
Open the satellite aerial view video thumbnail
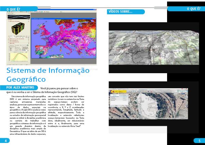(148, 104)
